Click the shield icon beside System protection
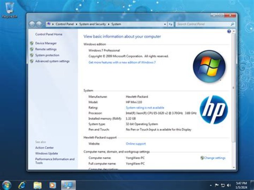Viewport: 254px width, 190px height. tap(32, 55)
